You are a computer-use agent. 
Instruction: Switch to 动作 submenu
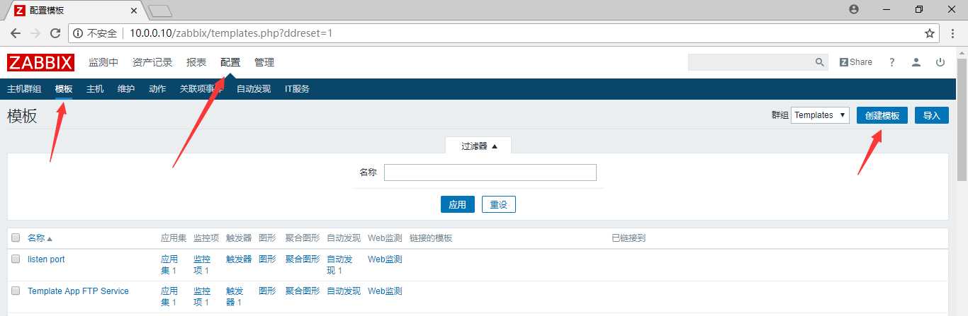[x=157, y=89]
